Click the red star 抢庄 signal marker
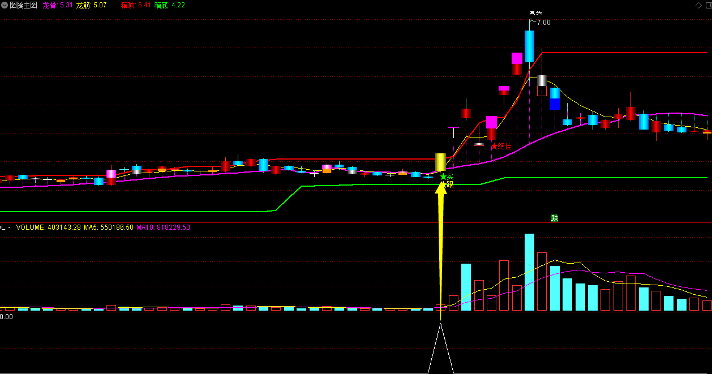This screenshot has width=712, height=374. coord(501,146)
